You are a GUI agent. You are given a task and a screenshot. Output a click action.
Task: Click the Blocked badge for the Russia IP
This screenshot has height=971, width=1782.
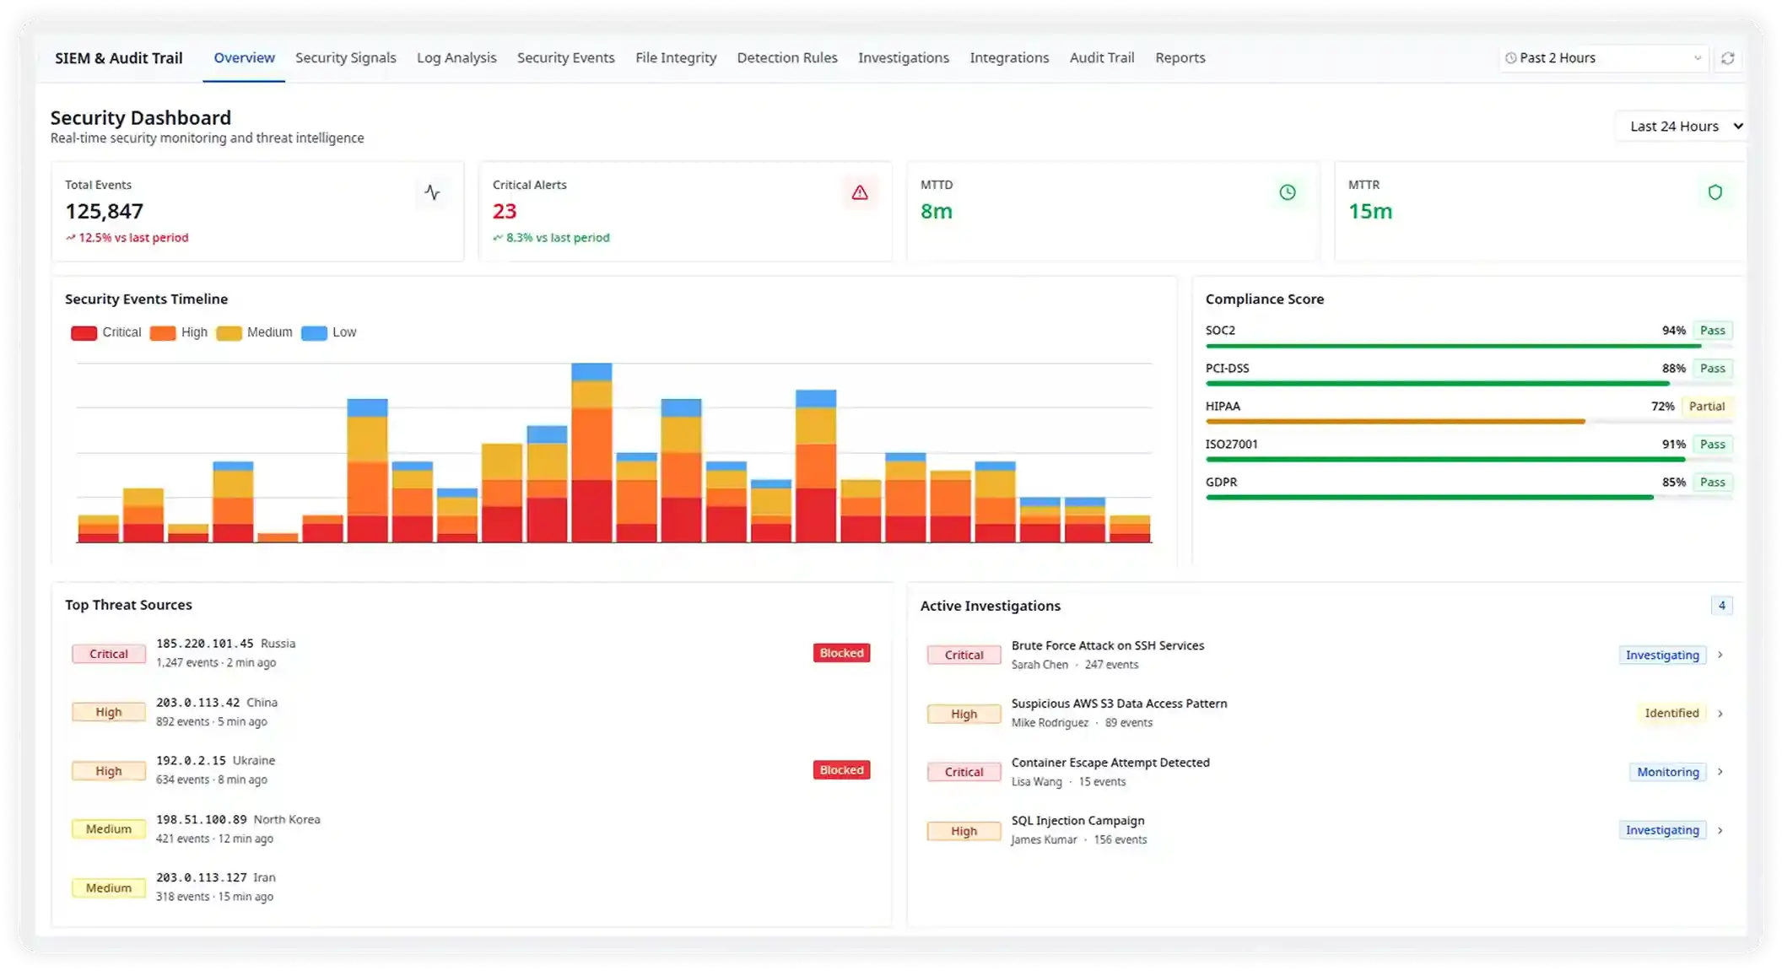point(840,652)
